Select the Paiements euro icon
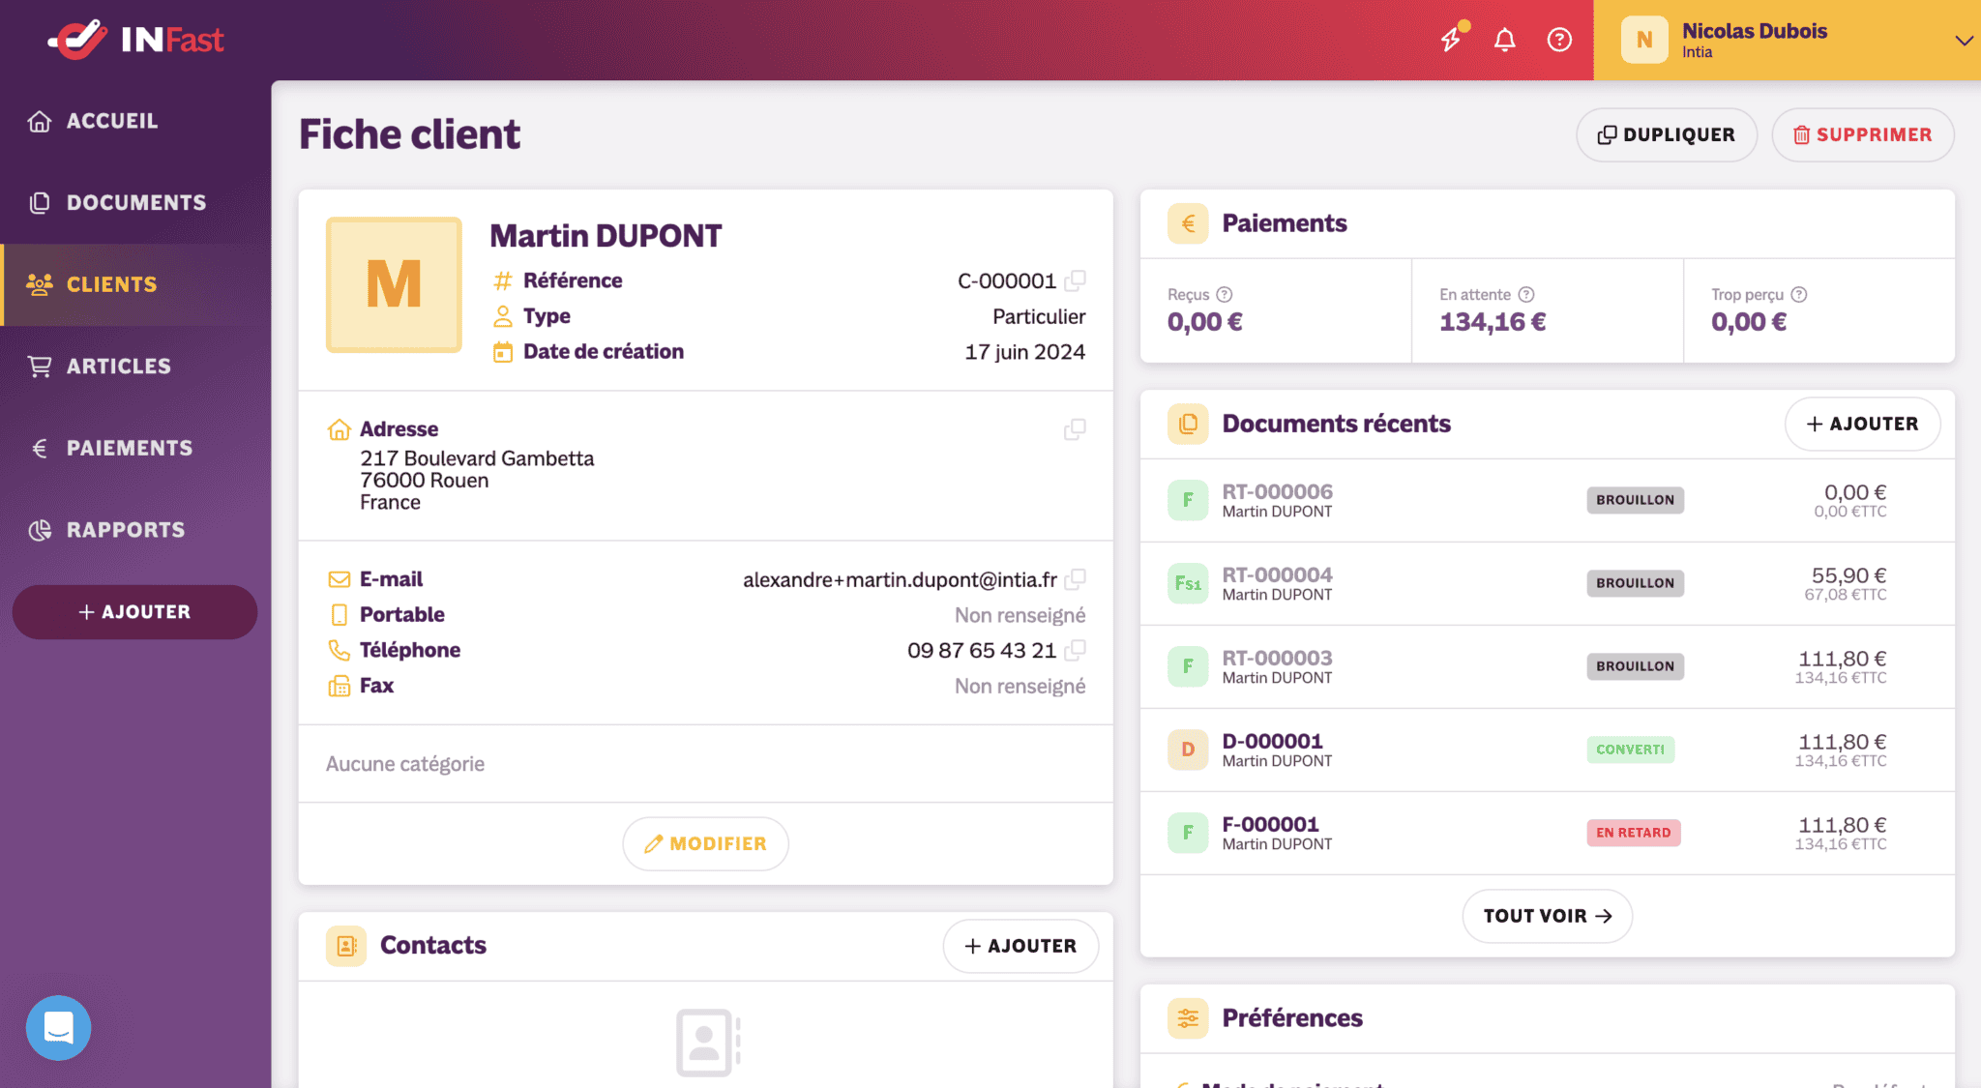The height and width of the screenshot is (1088, 1981). pyautogui.click(x=39, y=447)
